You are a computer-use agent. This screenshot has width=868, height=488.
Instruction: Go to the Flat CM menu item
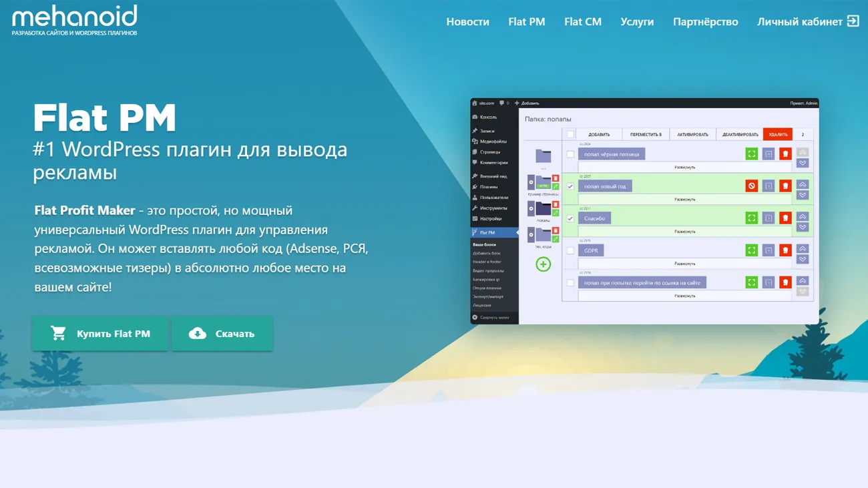click(x=582, y=21)
